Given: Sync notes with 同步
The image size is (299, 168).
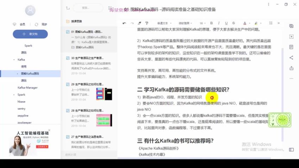Looking at the screenshot, I should pyautogui.click(x=41, y=24).
